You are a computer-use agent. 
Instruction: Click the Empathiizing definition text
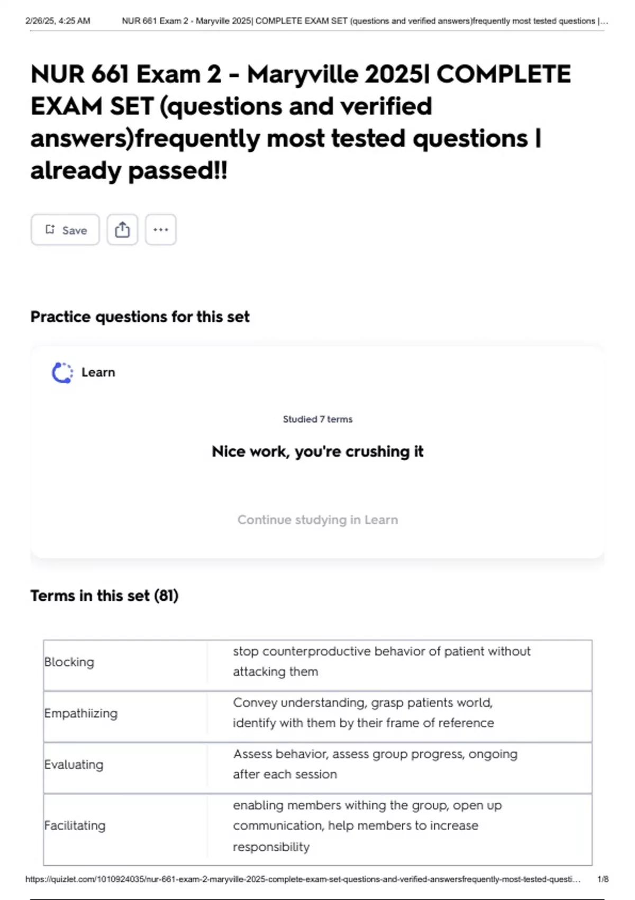[x=363, y=713]
